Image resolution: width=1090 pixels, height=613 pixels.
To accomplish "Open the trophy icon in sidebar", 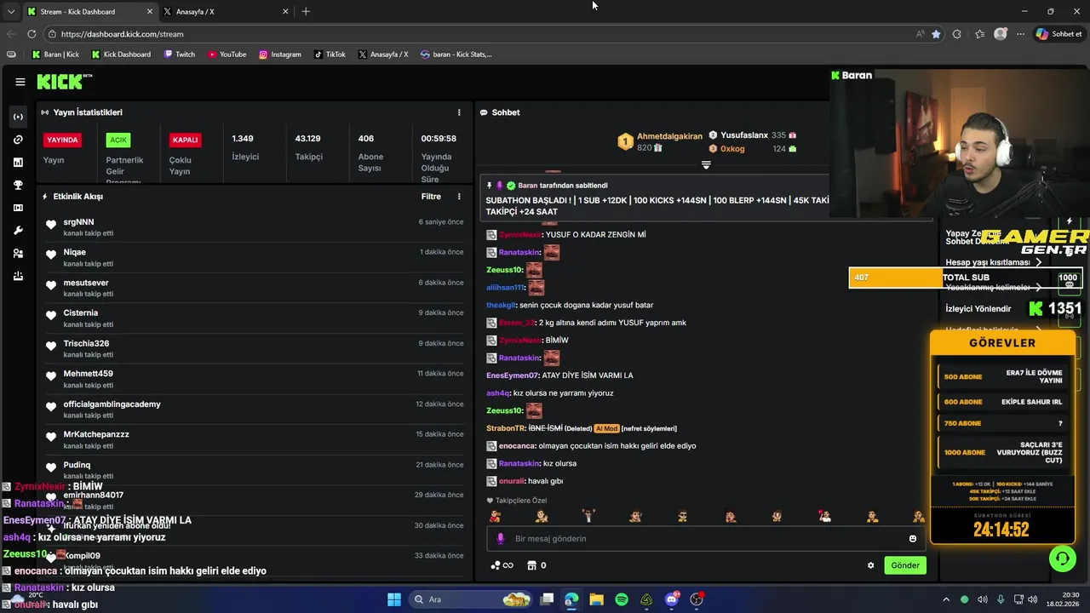I will (19, 185).
